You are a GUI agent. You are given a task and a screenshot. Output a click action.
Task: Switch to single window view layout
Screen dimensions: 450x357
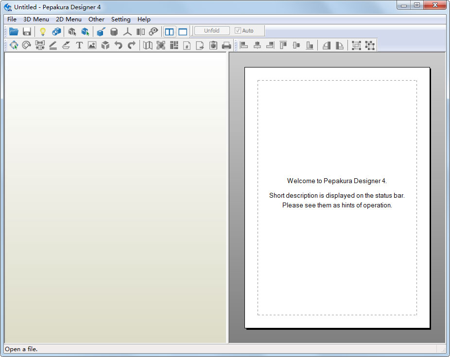coord(183,32)
